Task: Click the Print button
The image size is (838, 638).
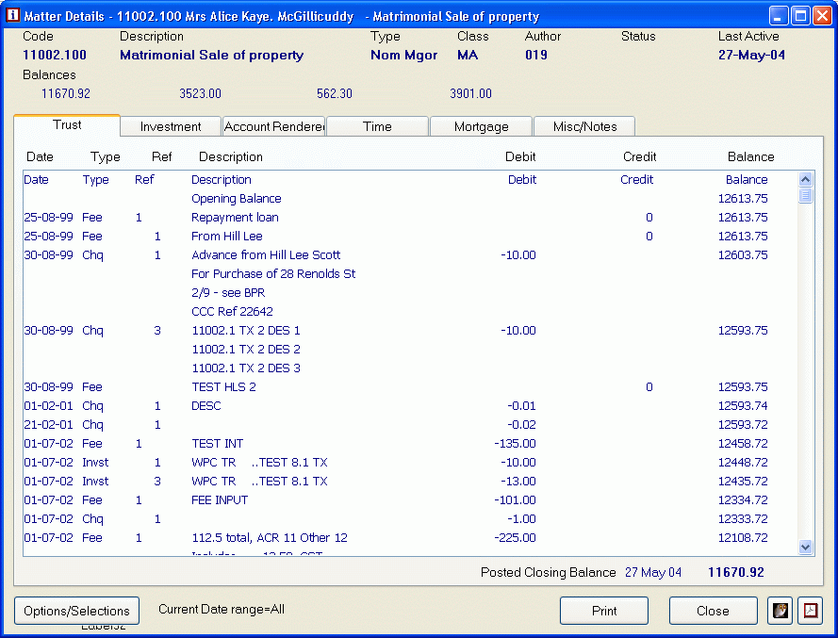Action: (604, 611)
